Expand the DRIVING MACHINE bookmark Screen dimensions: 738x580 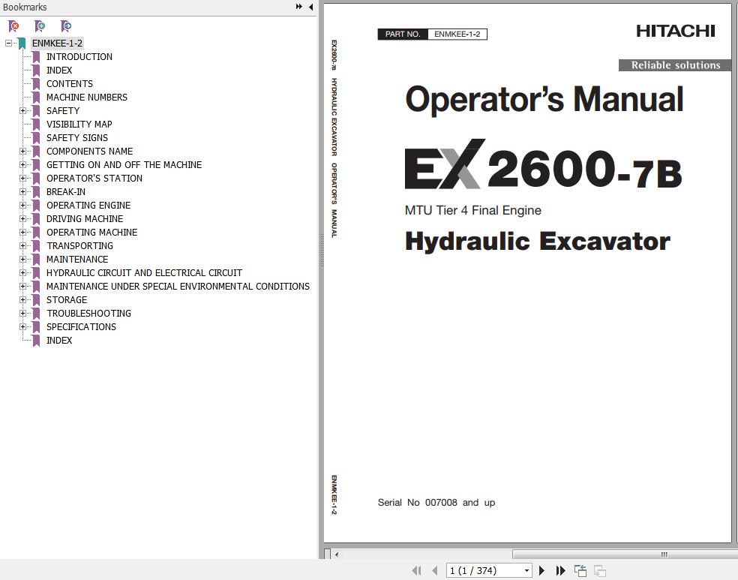point(22,219)
